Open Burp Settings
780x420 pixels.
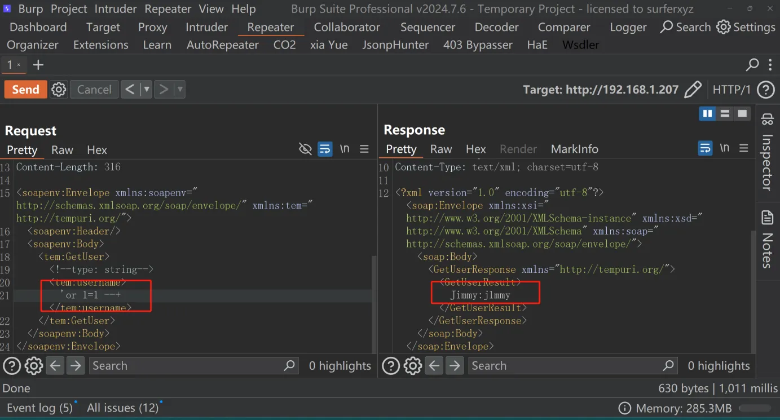(x=746, y=27)
